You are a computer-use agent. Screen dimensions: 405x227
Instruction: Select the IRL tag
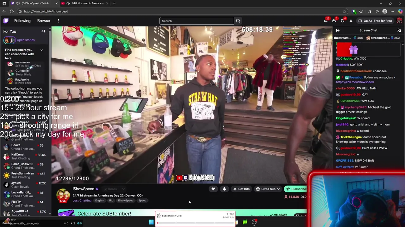coord(111,201)
